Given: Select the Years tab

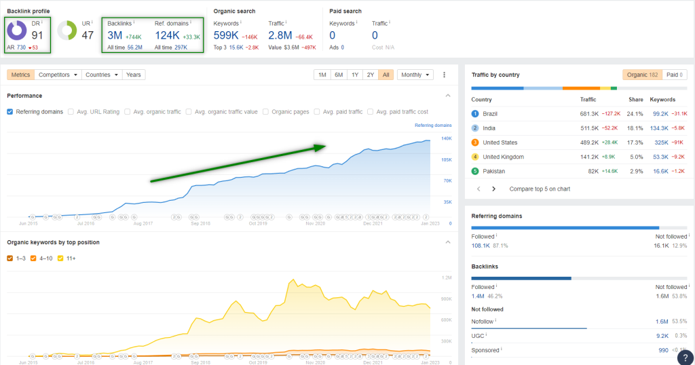Looking at the screenshot, I should 134,75.
